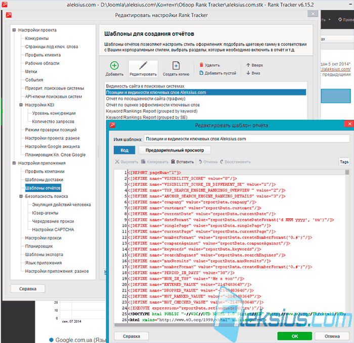
Task: Switch to Предварительный просмотр tab
Action: [x=175, y=150]
